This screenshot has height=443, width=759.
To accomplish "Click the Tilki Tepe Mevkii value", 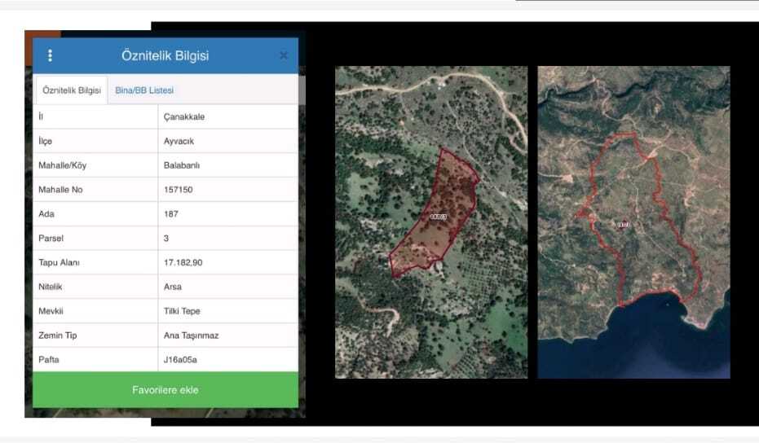I will (x=182, y=311).
